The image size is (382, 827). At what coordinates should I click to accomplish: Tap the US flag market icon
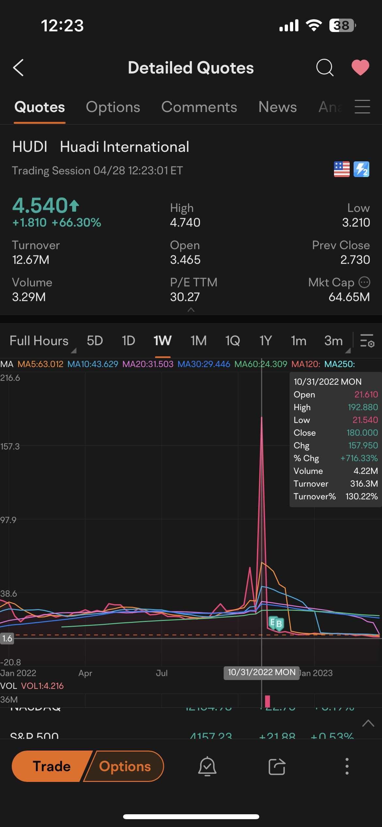(342, 169)
